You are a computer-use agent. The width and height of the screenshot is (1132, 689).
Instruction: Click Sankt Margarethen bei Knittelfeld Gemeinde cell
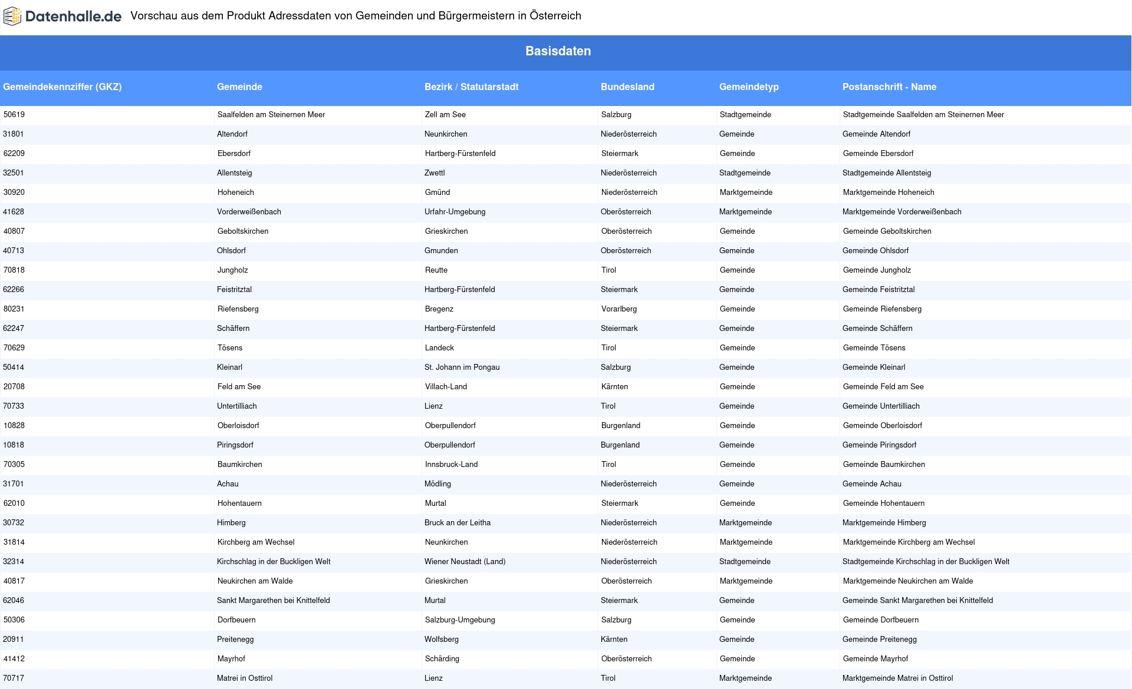[x=318, y=601]
